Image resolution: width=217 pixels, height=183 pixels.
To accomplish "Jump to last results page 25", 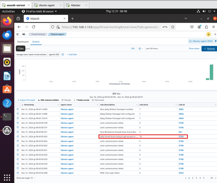I will point(211,178).
